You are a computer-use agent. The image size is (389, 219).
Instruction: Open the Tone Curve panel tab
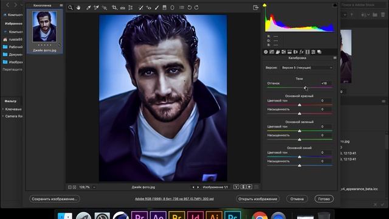click(272, 52)
